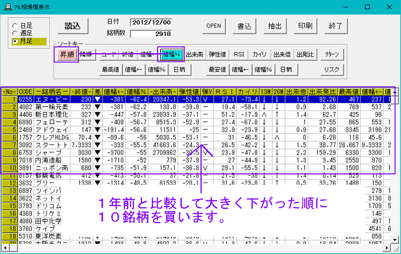
Task: Select the クレアHLDG stock name cell
Action: pyautogui.click(x=52, y=138)
